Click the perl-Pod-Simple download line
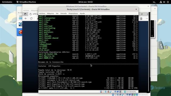The width and height of the screenshot is (171, 96). pos(86,86)
